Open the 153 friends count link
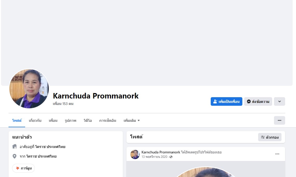296x177 pixels. [x=63, y=104]
